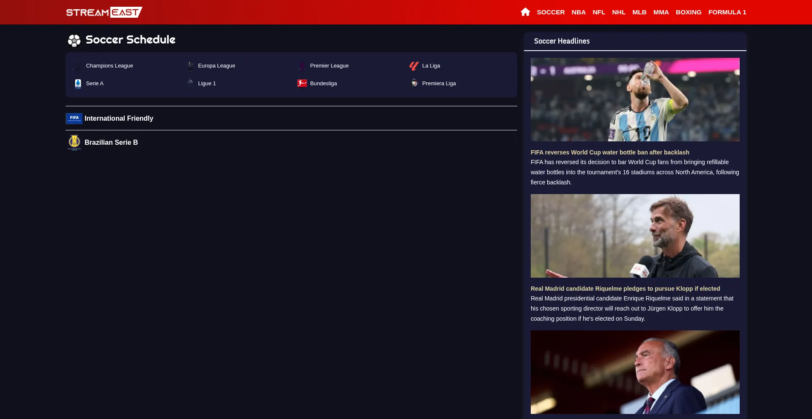The width and height of the screenshot is (812, 419).
Task: Open the NBA menu item
Action: [579, 12]
